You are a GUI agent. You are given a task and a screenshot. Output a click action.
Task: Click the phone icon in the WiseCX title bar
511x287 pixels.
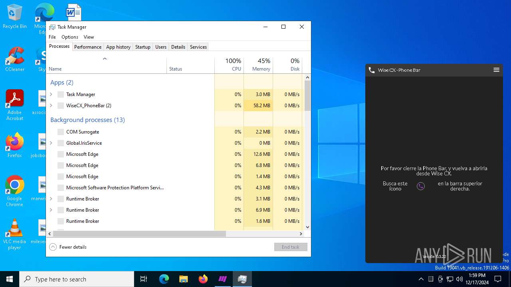click(x=372, y=70)
